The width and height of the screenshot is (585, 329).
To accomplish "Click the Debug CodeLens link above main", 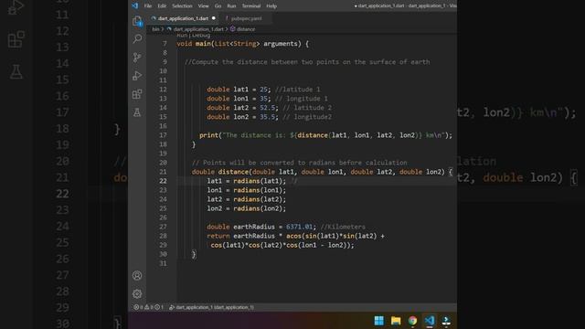I will pyautogui.click(x=201, y=35).
